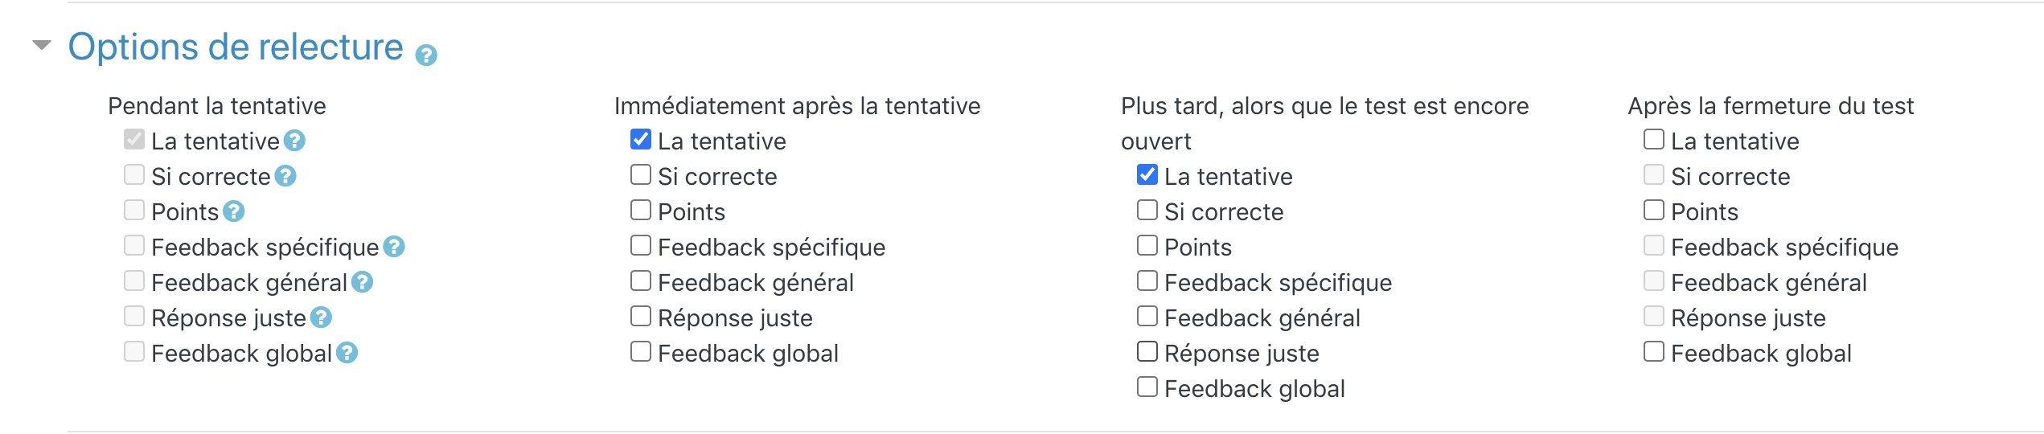
Task: Open help icon beside Options de relecture heading
Action: coord(426,55)
